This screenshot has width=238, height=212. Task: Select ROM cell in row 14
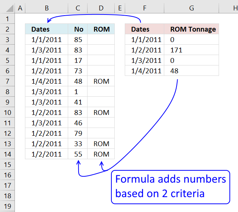point(101,154)
